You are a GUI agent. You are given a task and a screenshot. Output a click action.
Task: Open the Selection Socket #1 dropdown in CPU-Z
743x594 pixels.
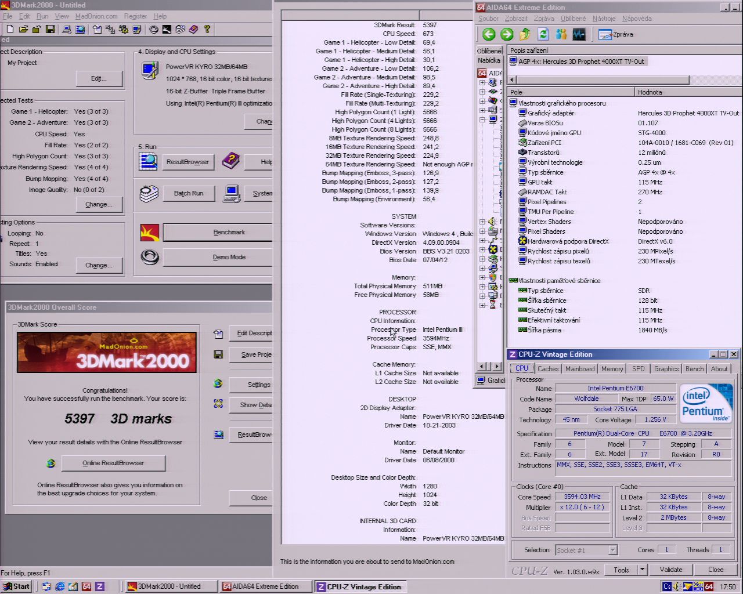click(x=612, y=550)
